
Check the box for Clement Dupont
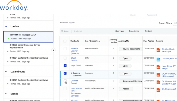coord(65,81)
